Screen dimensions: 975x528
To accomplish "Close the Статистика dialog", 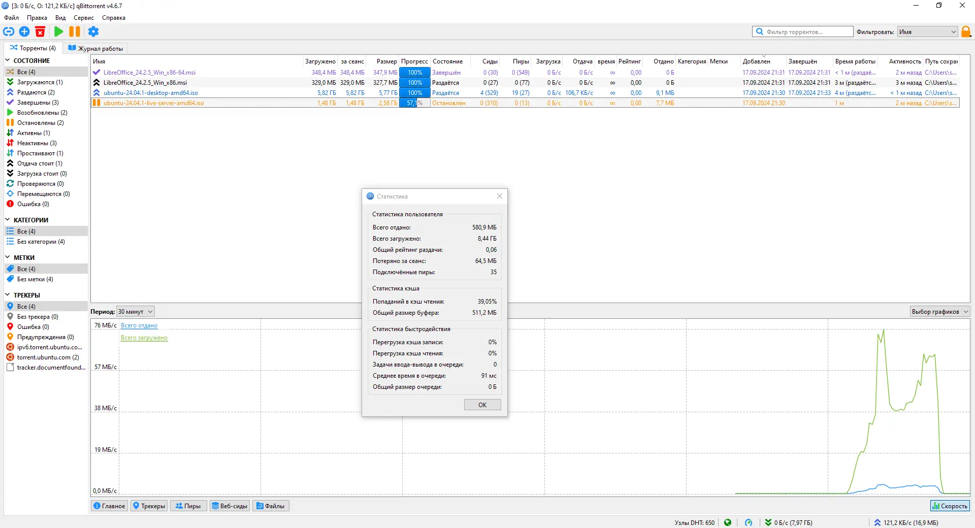I will (500, 196).
